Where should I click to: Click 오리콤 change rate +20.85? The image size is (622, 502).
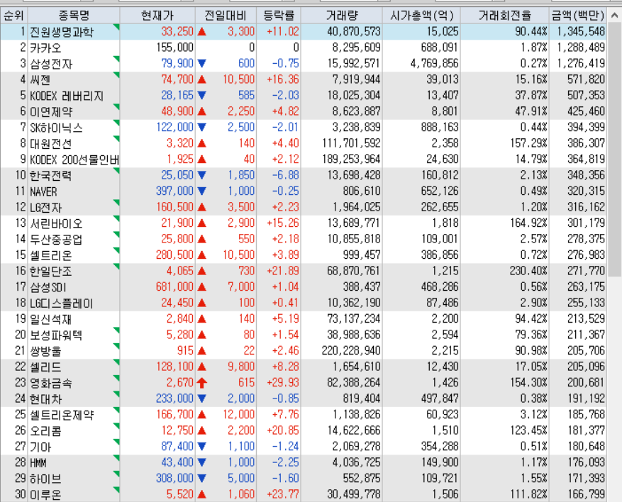tap(283, 430)
